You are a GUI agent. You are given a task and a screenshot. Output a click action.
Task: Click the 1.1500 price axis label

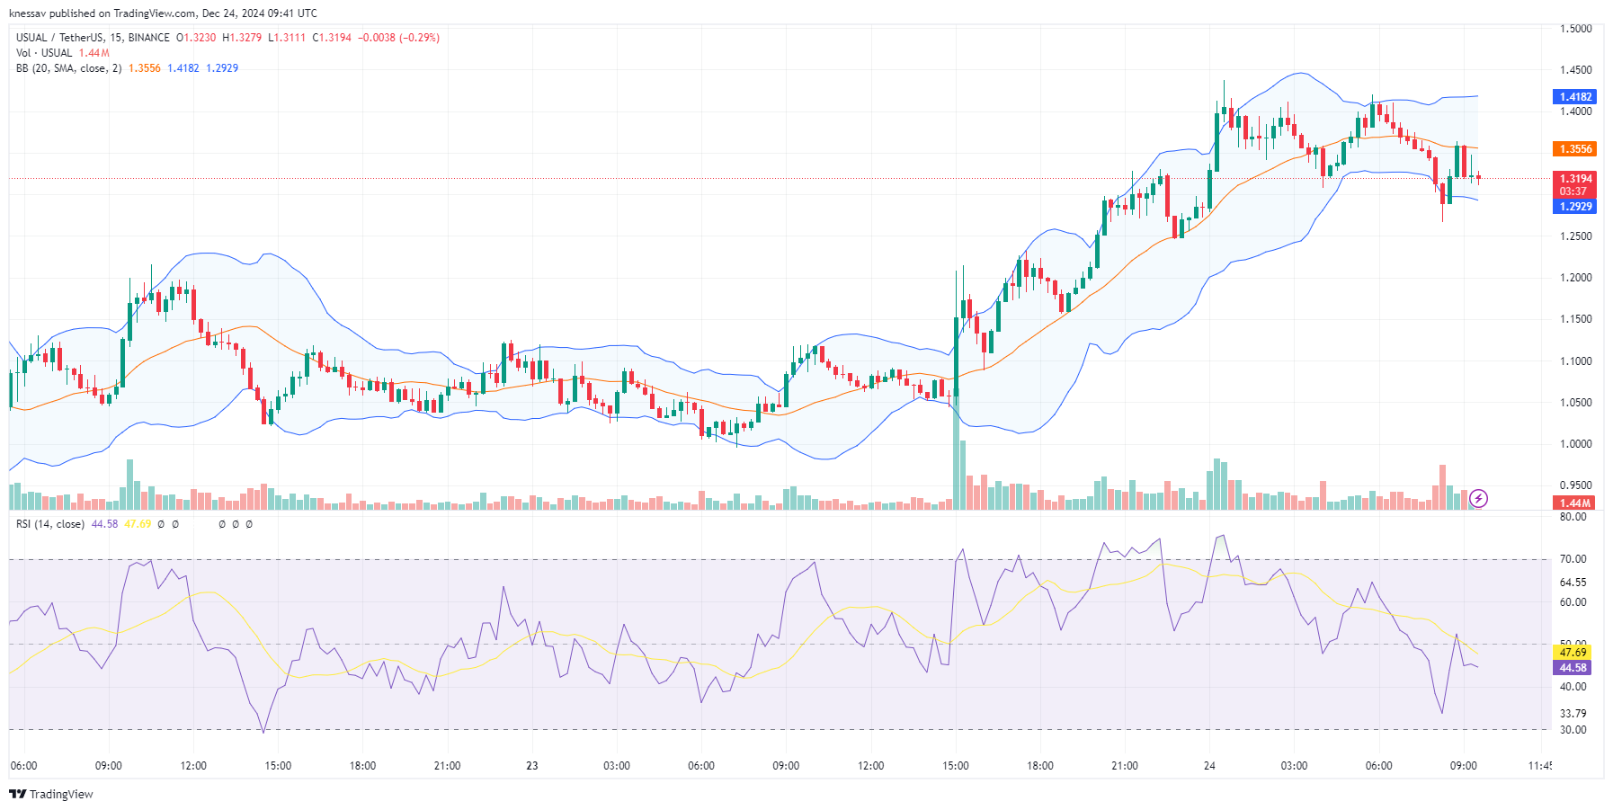1575,319
